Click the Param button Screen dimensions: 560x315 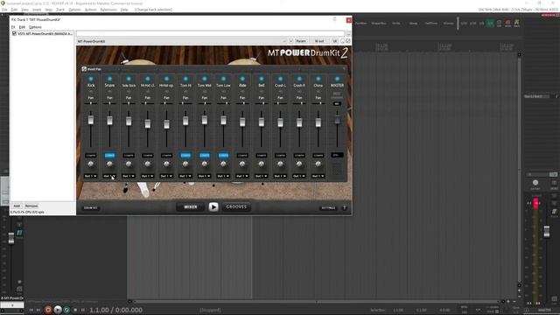coord(301,41)
